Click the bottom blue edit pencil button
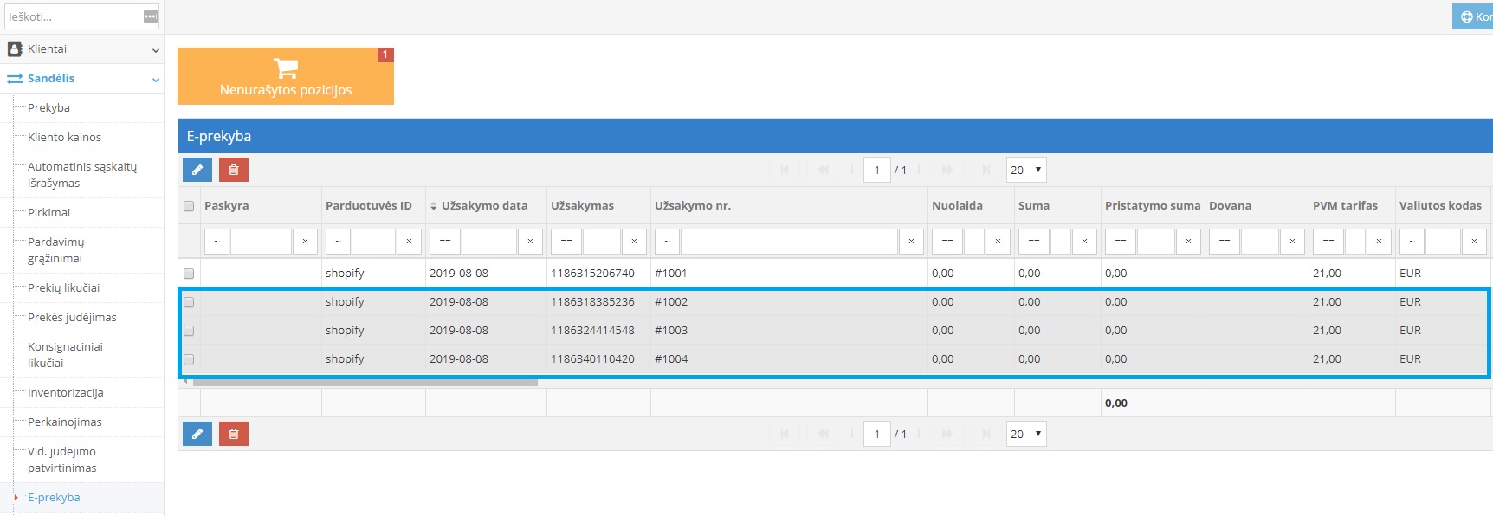This screenshot has width=1493, height=516. coord(197,434)
